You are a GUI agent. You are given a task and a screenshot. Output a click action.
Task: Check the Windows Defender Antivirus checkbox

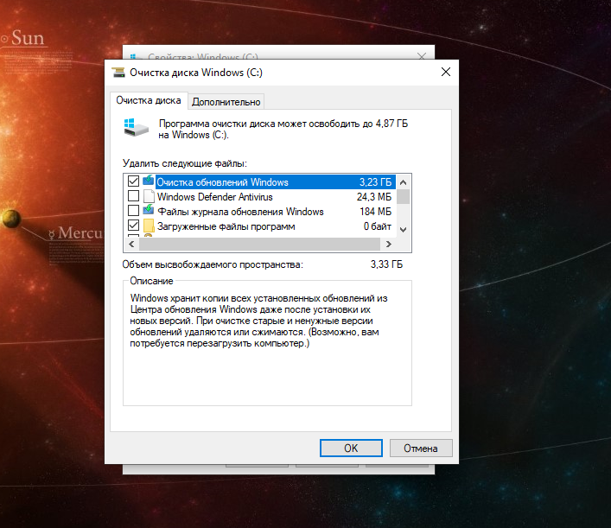(x=133, y=195)
